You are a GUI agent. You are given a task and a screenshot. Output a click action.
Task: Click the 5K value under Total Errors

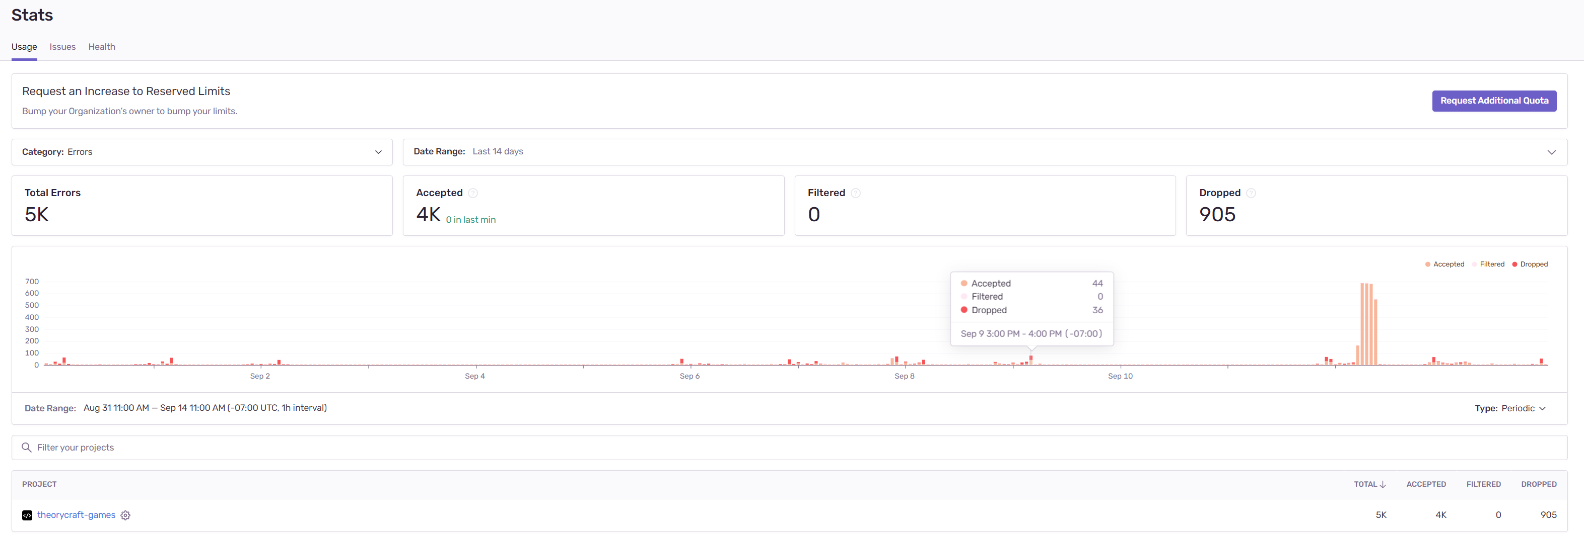click(36, 214)
